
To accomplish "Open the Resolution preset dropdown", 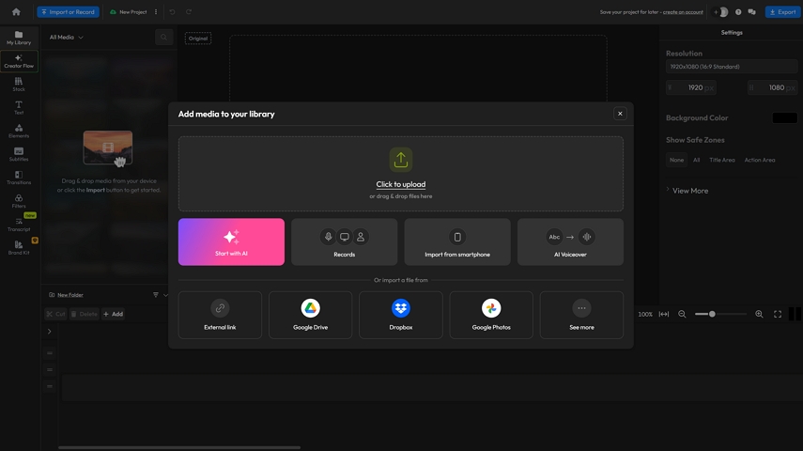I will tap(732, 67).
